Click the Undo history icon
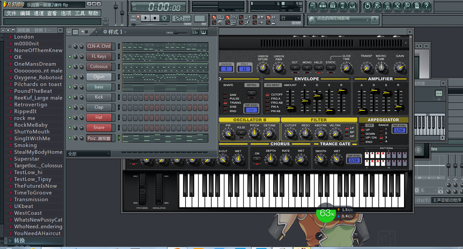Screen dimensions: 463x249 pyautogui.click(x=368, y=6)
